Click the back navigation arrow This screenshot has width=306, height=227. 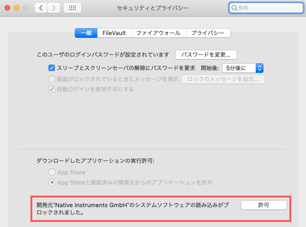[x=41, y=8]
